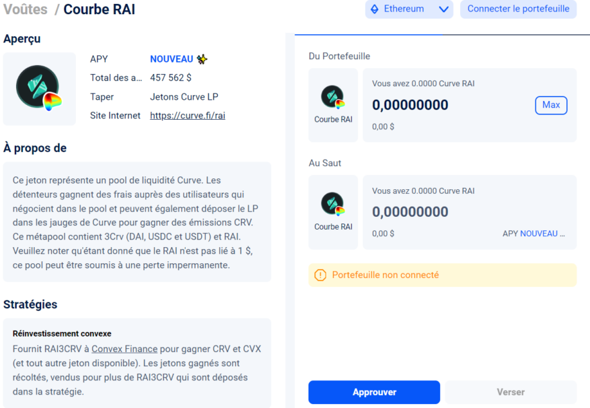Screen dimensions: 590x408
Task: Click the sparkle icon next to NOUVEAU APY
Action: click(x=201, y=59)
